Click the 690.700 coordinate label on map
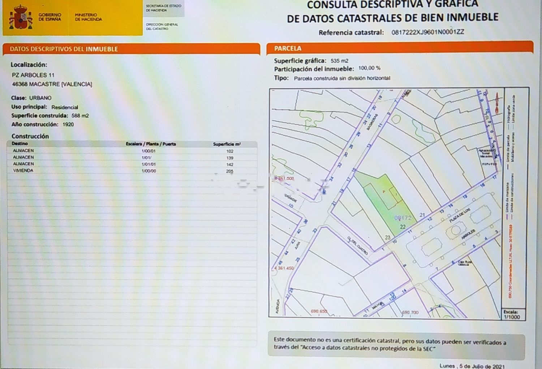542x369 pixels. point(410,312)
